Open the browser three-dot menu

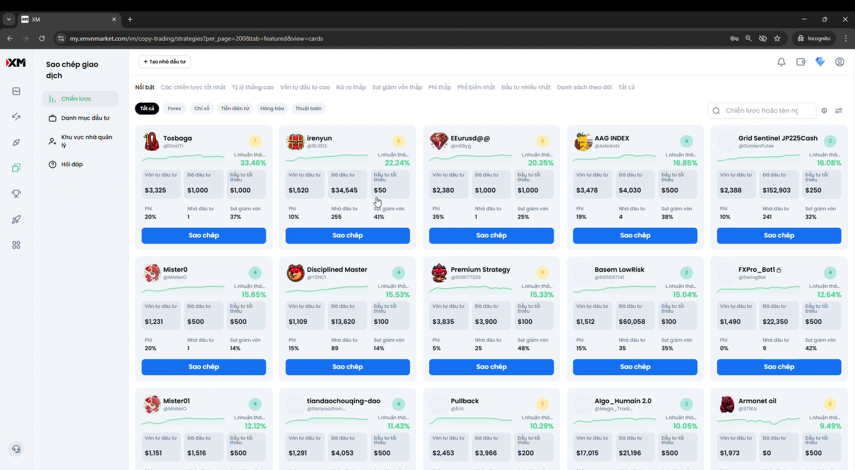coord(845,38)
